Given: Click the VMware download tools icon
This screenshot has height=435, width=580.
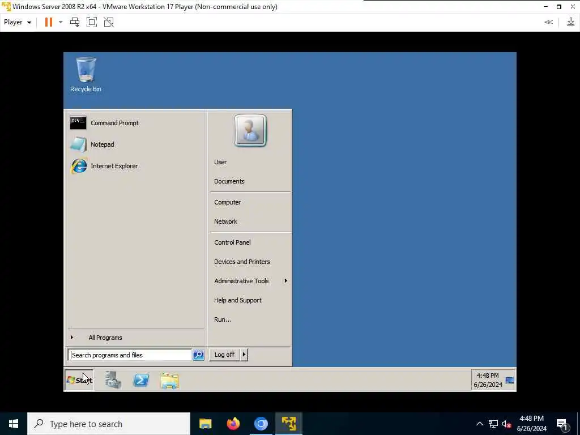Looking at the screenshot, I should click(x=571, y=22).
